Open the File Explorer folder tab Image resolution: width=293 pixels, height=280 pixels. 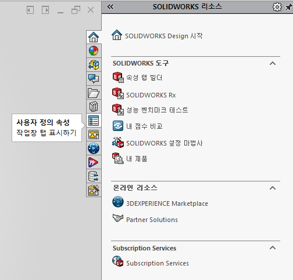(94, 93)
